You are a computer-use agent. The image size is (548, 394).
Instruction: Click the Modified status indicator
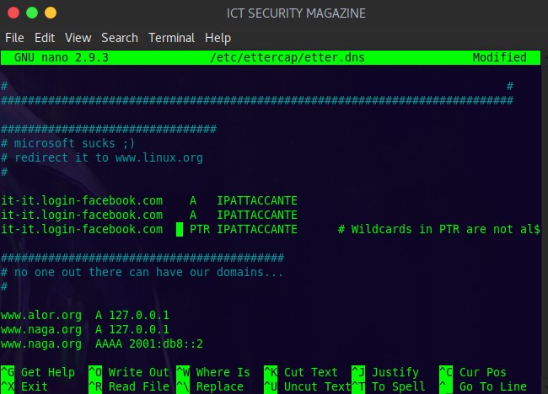(499, 57)
